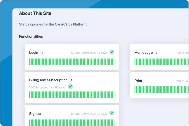Screen dimensions: 189x126
Task: Select the Print card title
Action: (x=138, y=81)
